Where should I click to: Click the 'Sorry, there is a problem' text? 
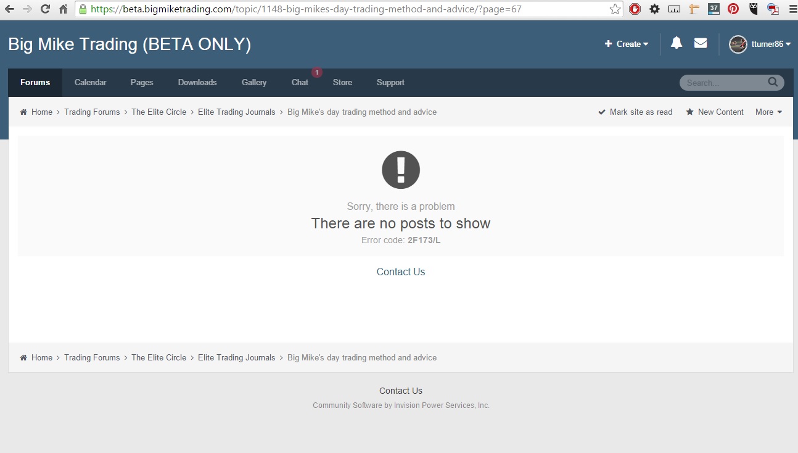point(401,207)
